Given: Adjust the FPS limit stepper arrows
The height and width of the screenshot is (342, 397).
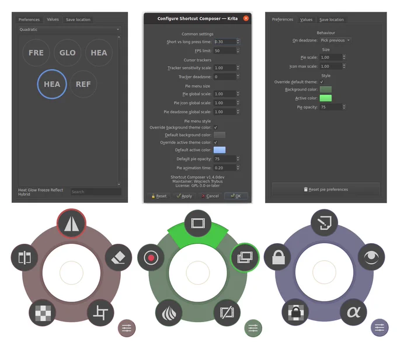Looking at the screenshot, I should (x=238, y=51).
